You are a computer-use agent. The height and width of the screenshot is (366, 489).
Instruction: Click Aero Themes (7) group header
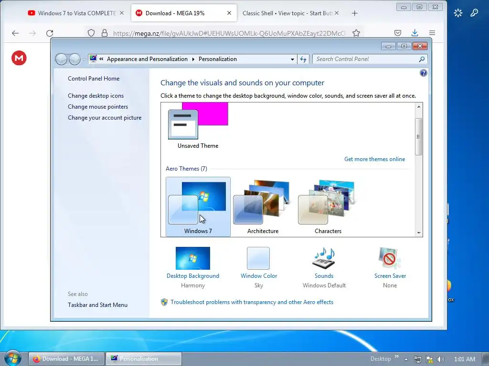[x=186, y=169]
